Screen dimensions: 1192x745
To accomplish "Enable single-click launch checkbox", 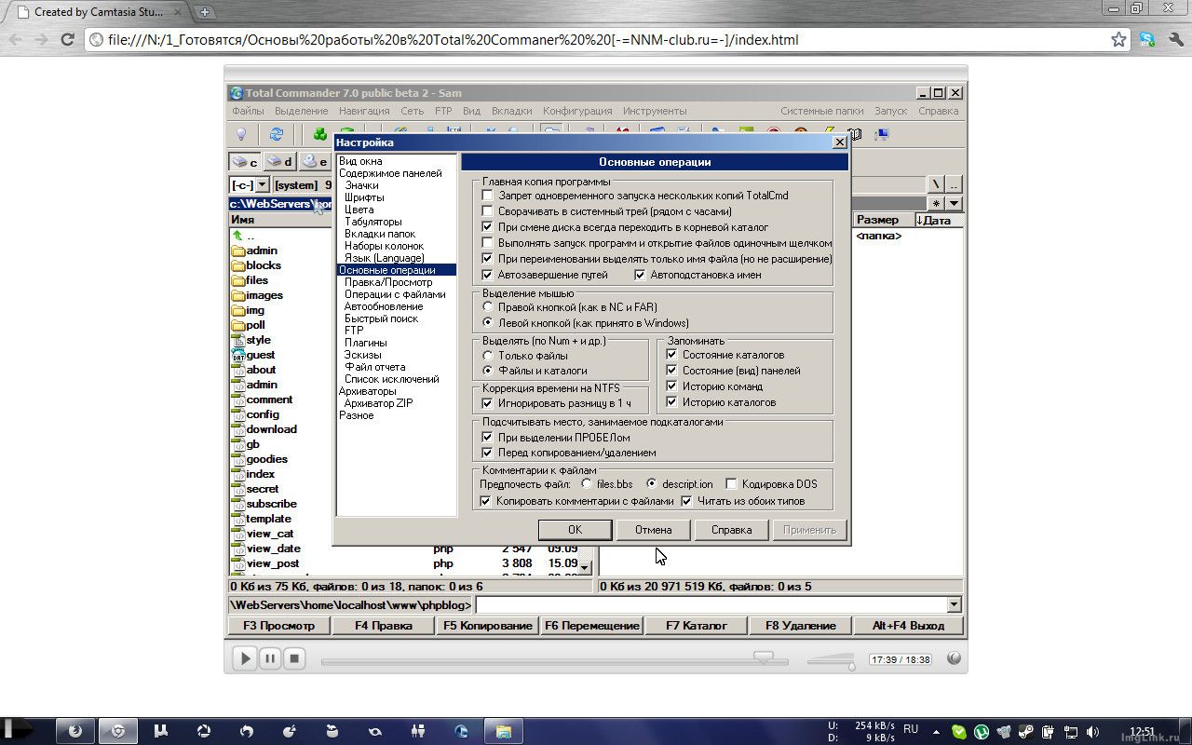I will 487,243.
